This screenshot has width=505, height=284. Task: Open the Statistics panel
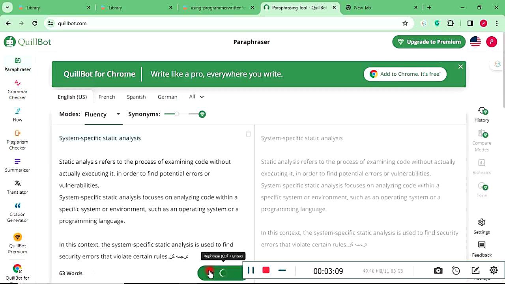[482, 167]
